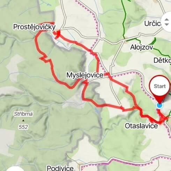The width and height of the screenshot is (171, 171).
Task: Tap the Stříbrná peak triangle marker
Action: [23, 120]
